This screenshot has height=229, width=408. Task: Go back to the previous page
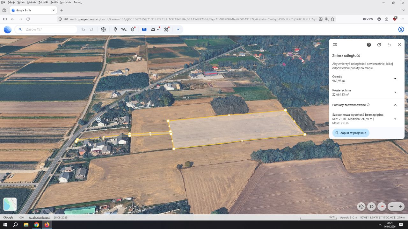click(x=13, y=19)
